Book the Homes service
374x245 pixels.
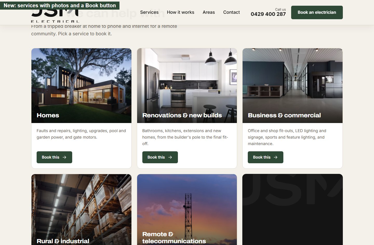click(x=54, y=157)
